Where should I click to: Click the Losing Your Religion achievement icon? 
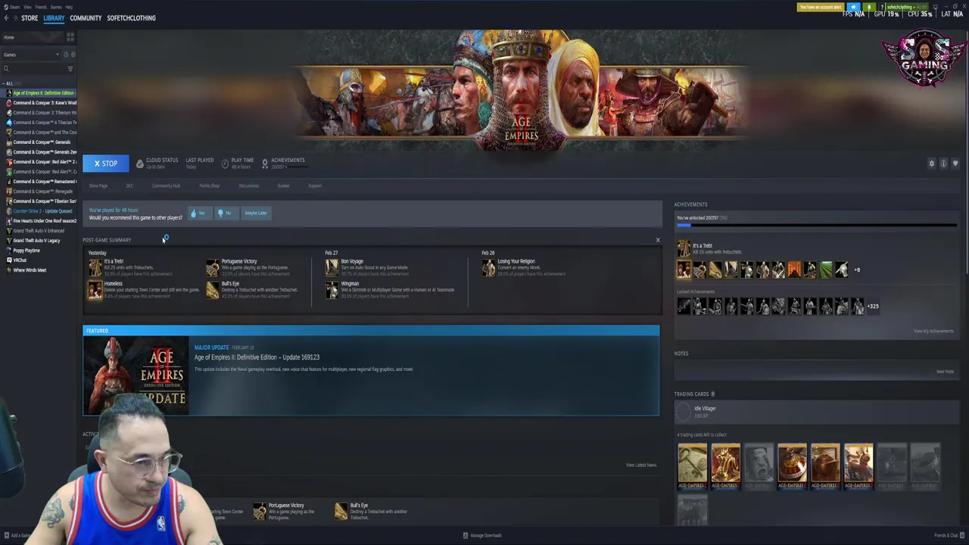click(x=488, y=267)
